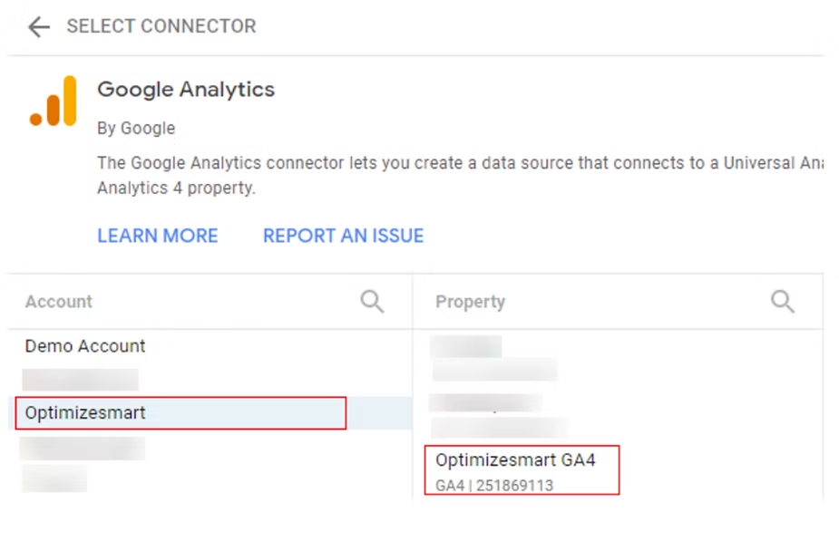Viewport: 839px width, 551px height.
Task: Select the blurred account below Demo Account
Action: point(80,380)
